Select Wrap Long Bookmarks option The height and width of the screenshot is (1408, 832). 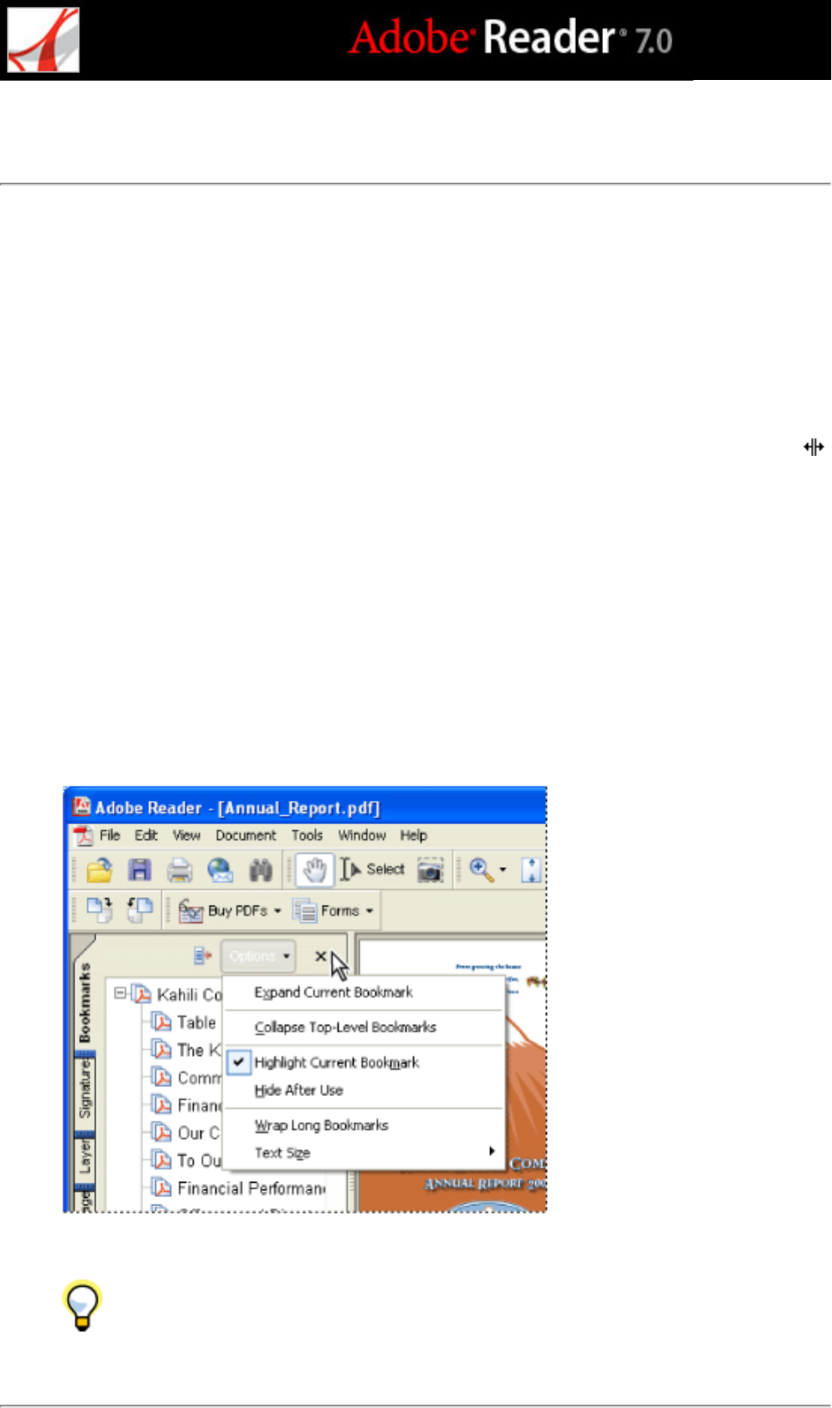click(x=364, y=1125)
